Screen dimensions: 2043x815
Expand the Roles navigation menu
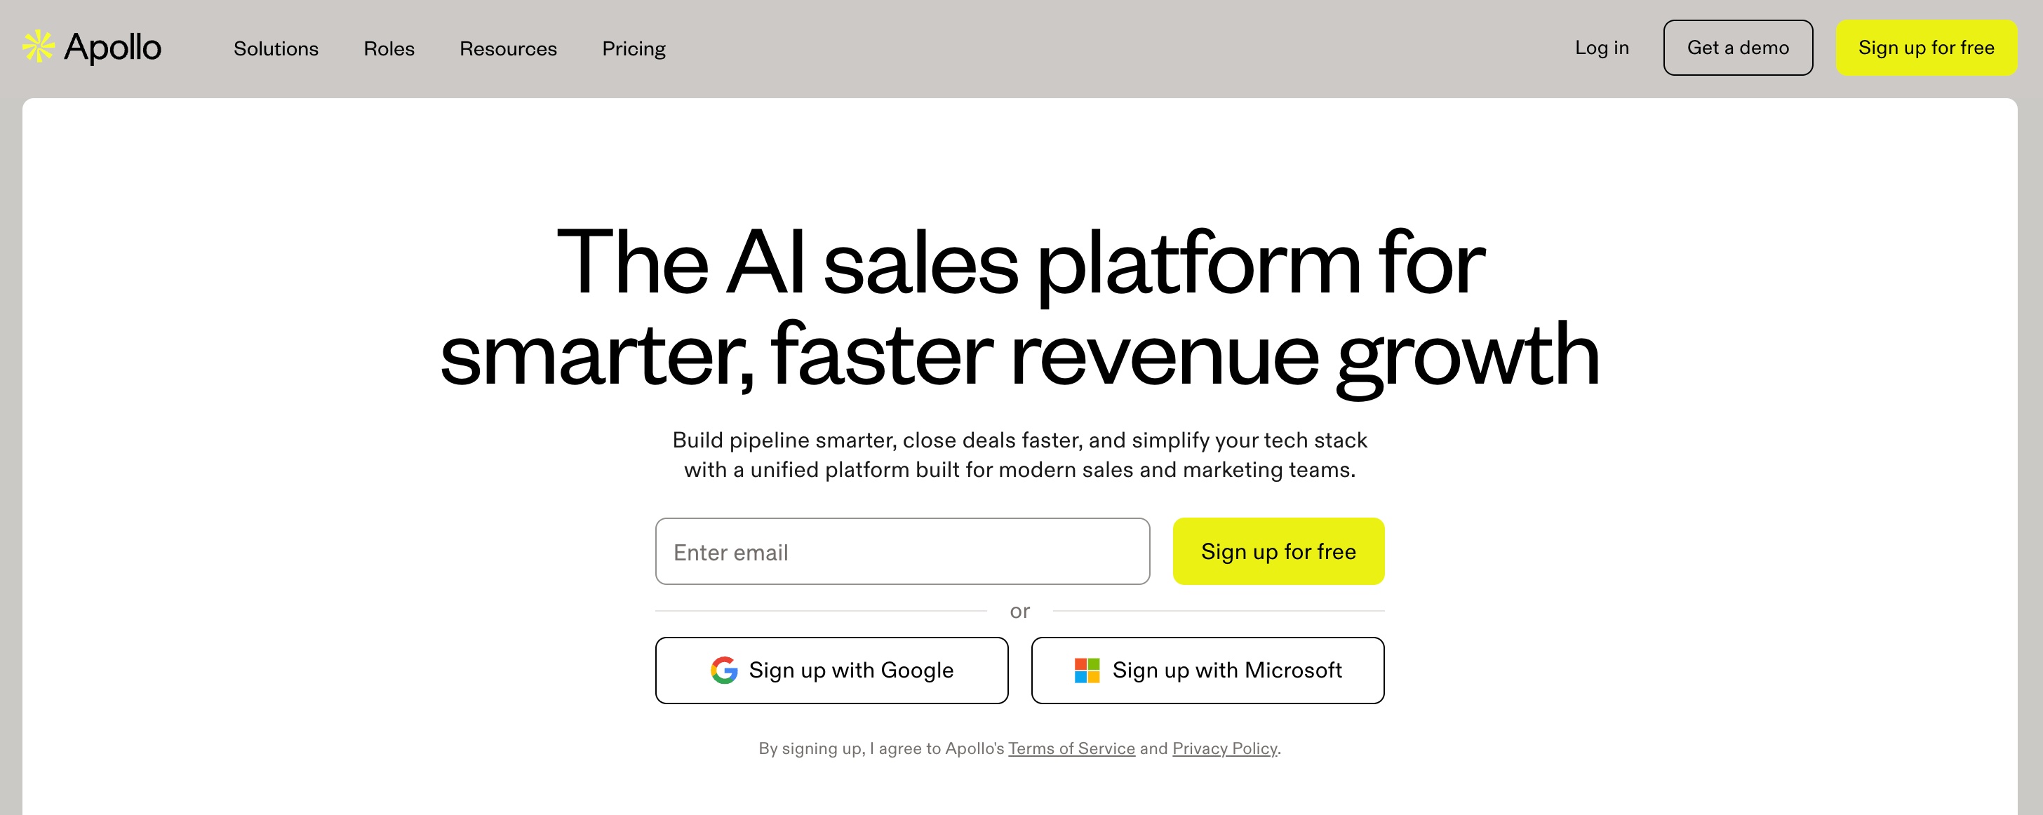tap(389, 48)
